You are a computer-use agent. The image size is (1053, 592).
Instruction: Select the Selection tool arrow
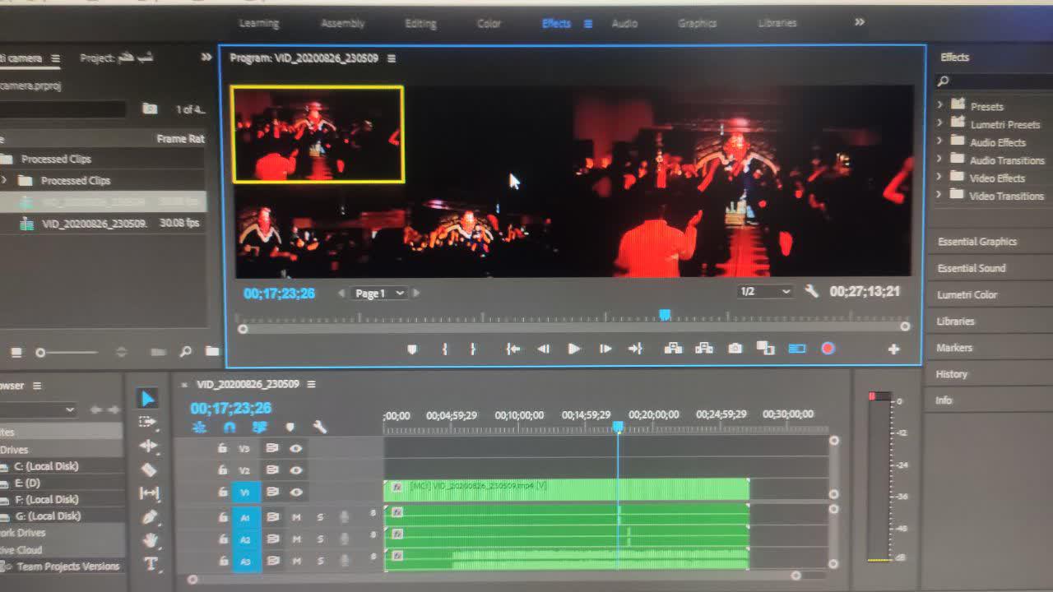pyautogui.click(x=147, y=399)
